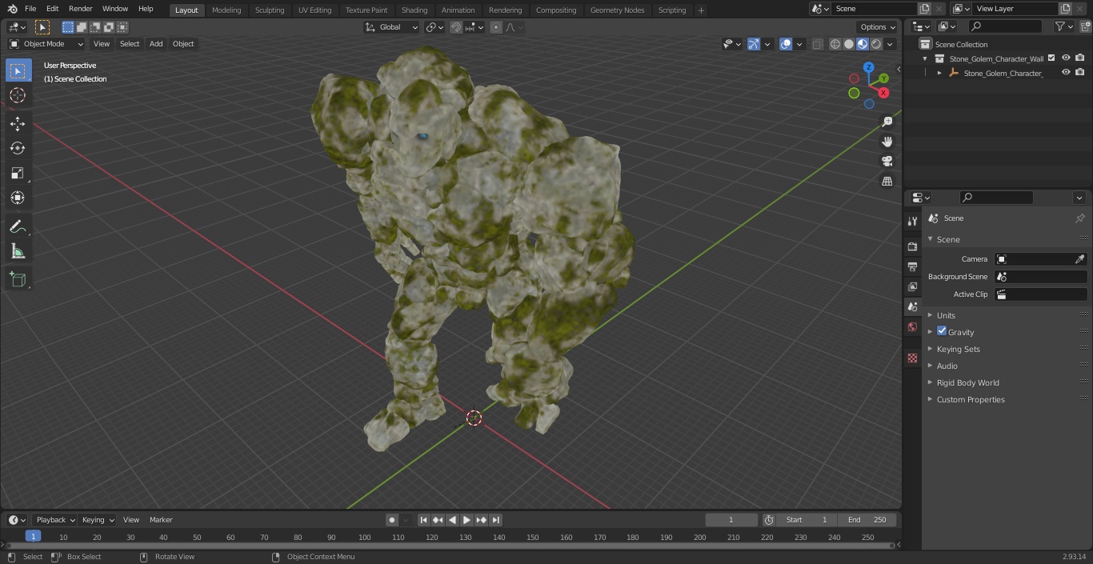
Task: Toggle the camera view icon
Action: coord(887,162)
